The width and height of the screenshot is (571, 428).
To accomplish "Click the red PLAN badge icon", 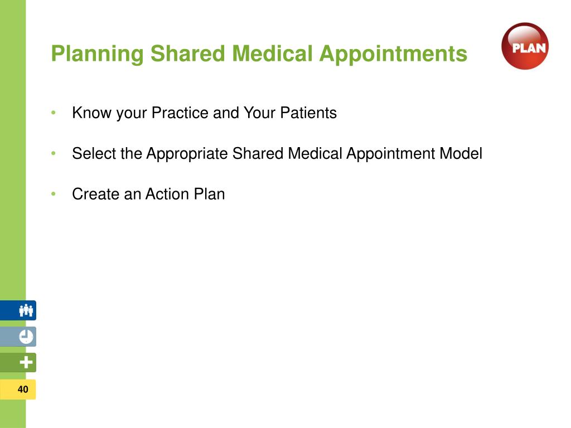I will coord(525,46).
